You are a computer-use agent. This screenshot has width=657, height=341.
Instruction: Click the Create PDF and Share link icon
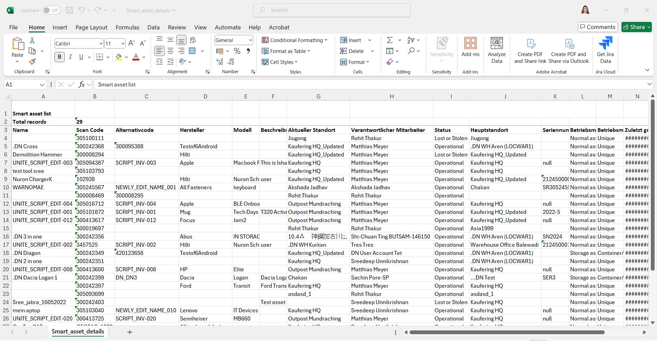[x=530, y=50]
